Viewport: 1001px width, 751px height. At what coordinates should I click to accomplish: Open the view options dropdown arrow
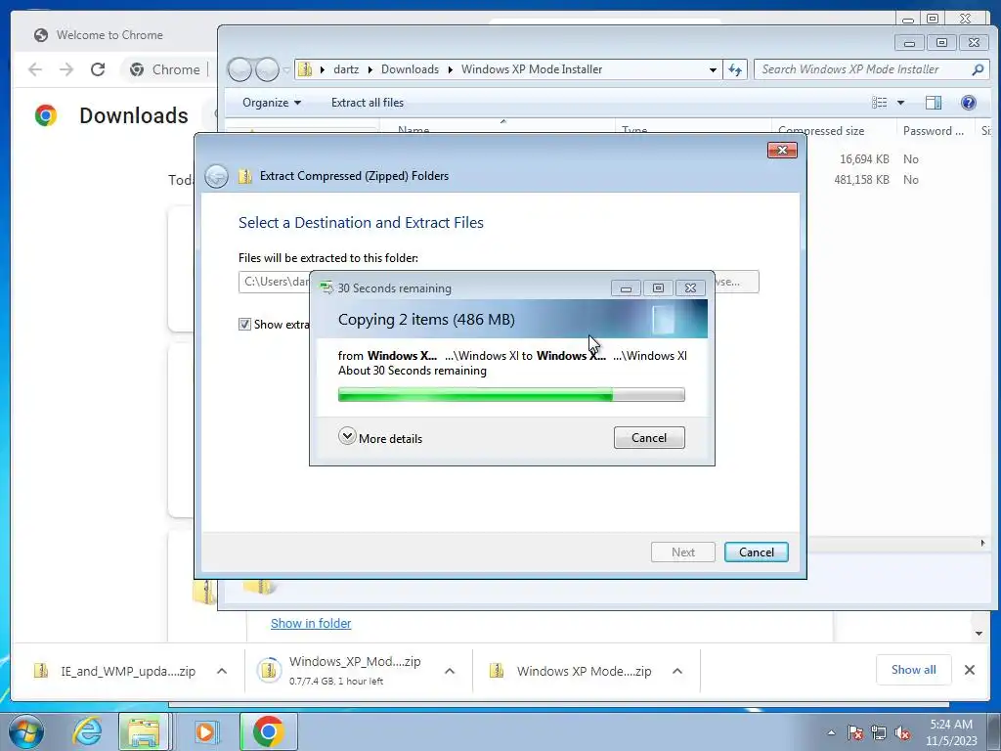900,102
